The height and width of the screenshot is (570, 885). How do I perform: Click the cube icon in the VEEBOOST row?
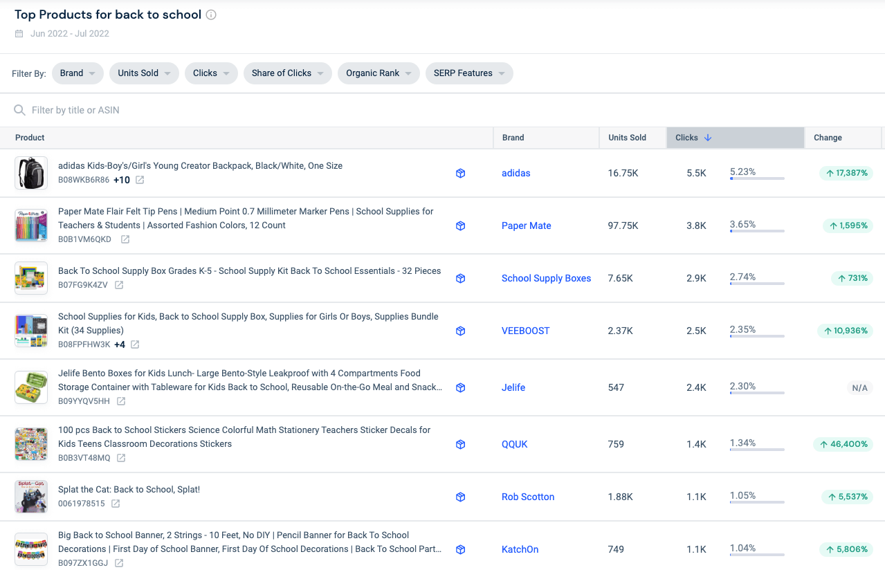461,331
